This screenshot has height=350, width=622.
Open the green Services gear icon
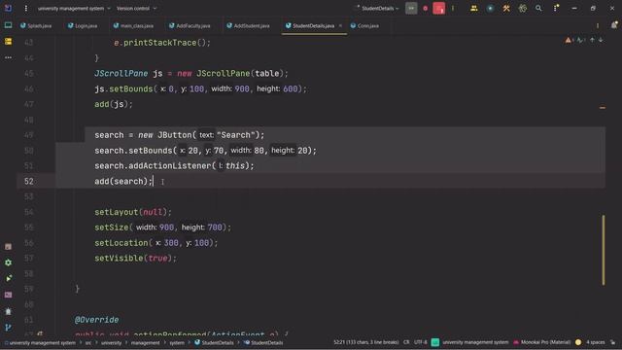tap(8, 262)
